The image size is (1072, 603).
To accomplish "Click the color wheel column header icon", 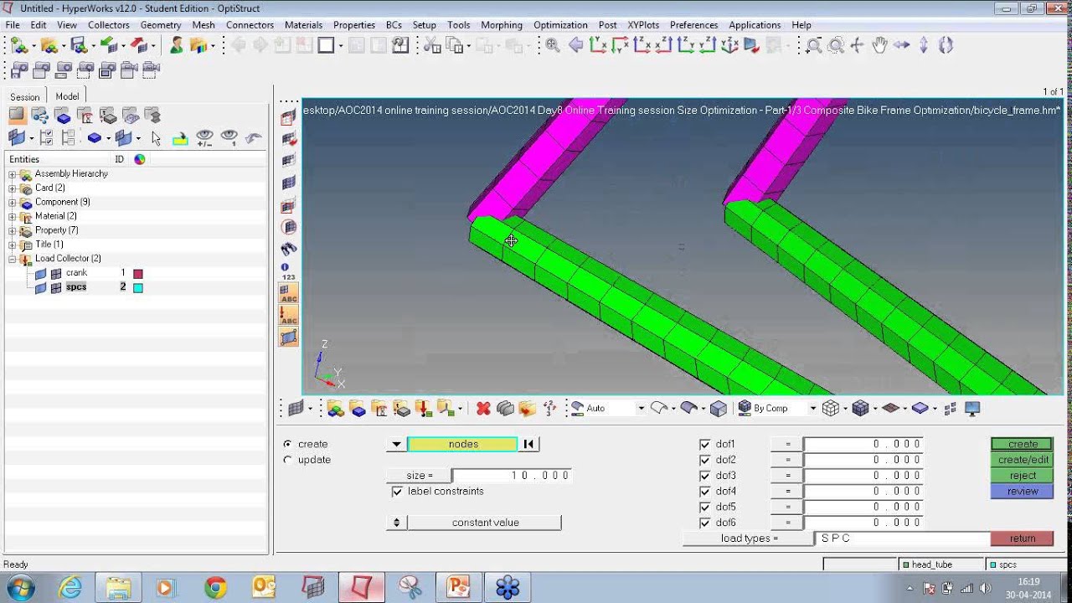I will point(140,159).
